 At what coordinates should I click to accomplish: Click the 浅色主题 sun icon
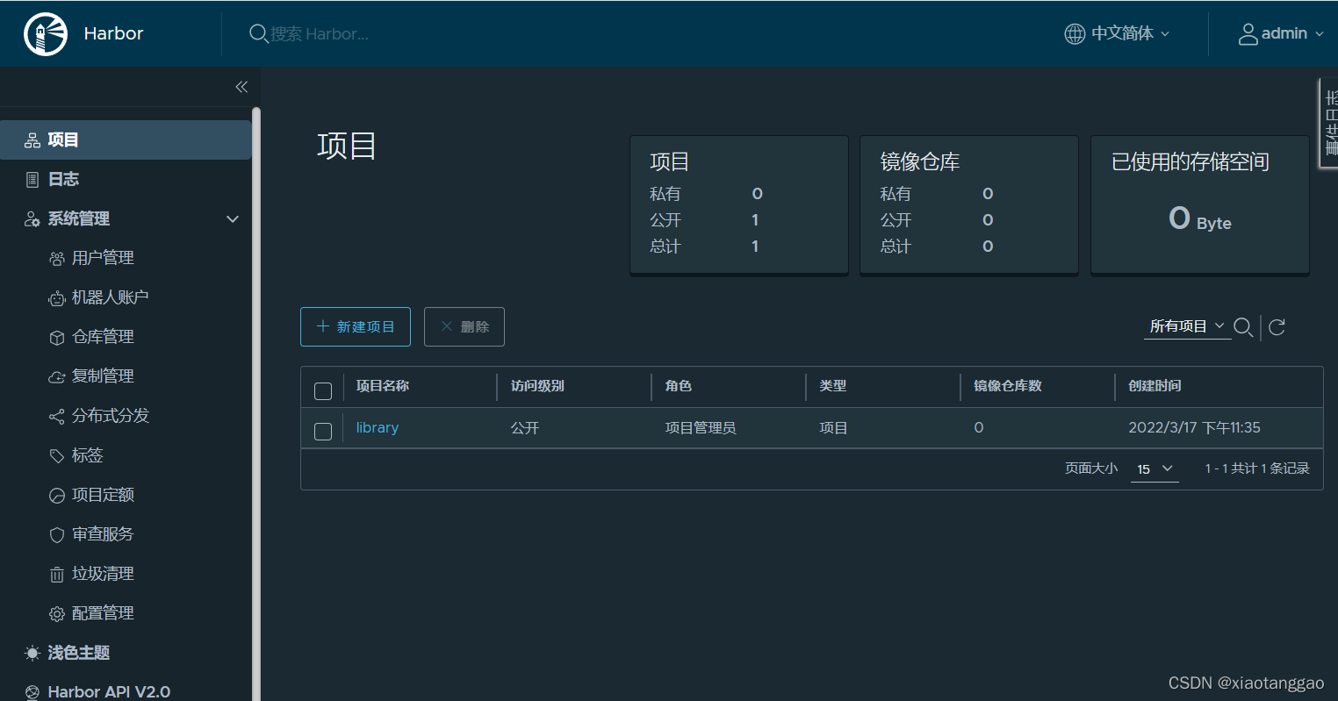32,654
